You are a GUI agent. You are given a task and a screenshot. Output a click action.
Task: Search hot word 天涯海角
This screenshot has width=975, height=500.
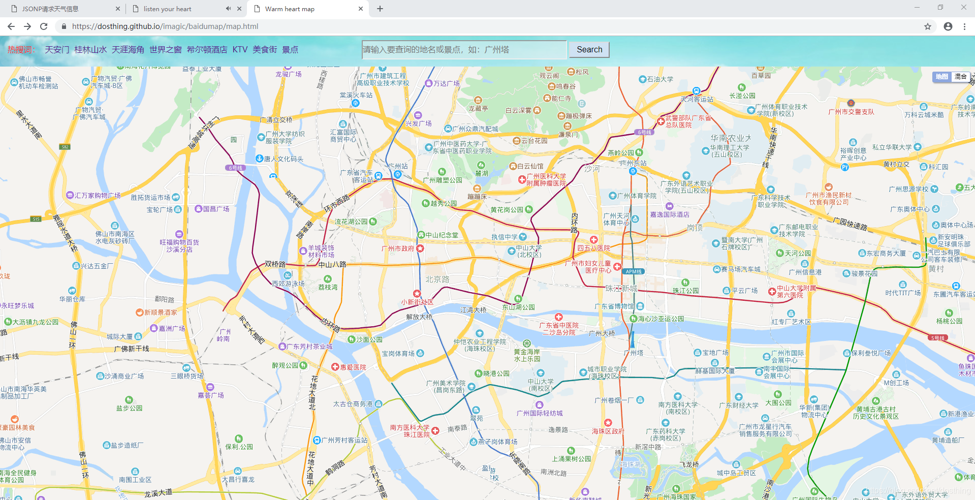click(128, 49)
